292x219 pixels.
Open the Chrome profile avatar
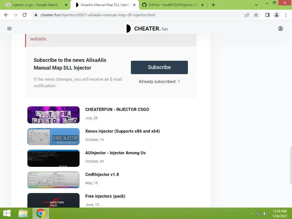click(x=277, y=15)
